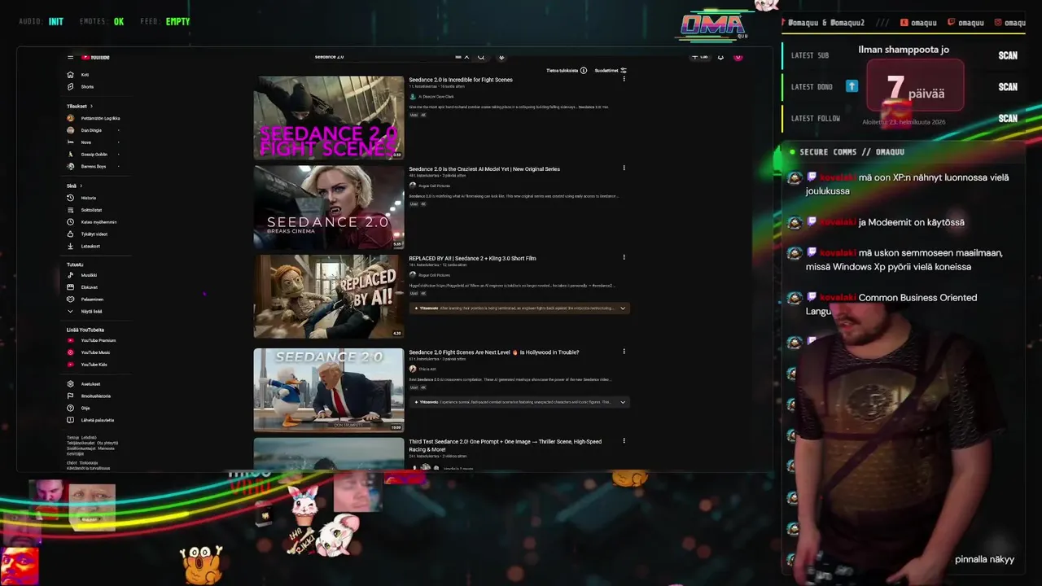Click the Luo create button
Viewport: 1042px width, 586px height.
coord(699,57)
